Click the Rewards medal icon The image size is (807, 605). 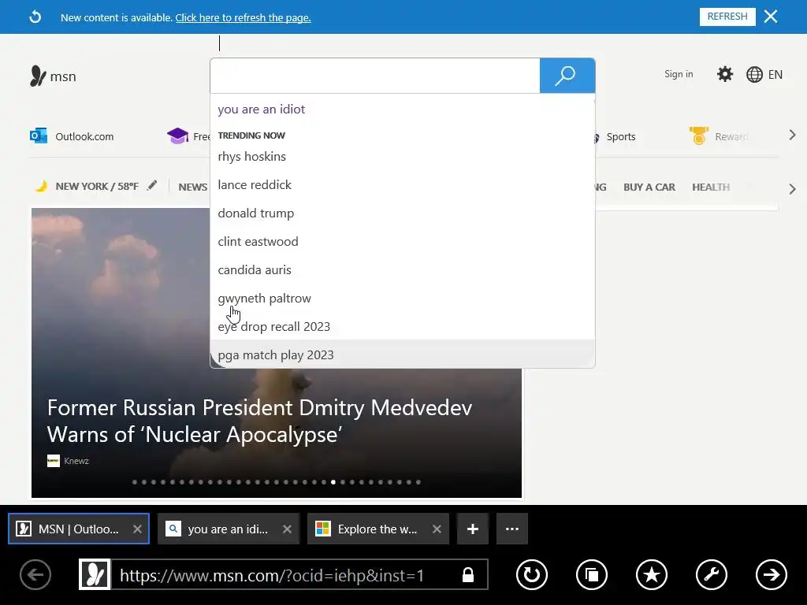coord(698,135)
